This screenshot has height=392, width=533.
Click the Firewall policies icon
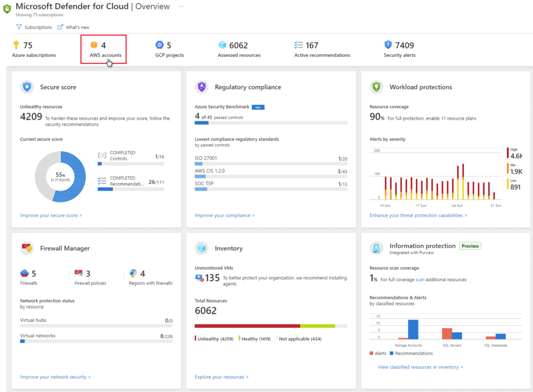point(79,273)
